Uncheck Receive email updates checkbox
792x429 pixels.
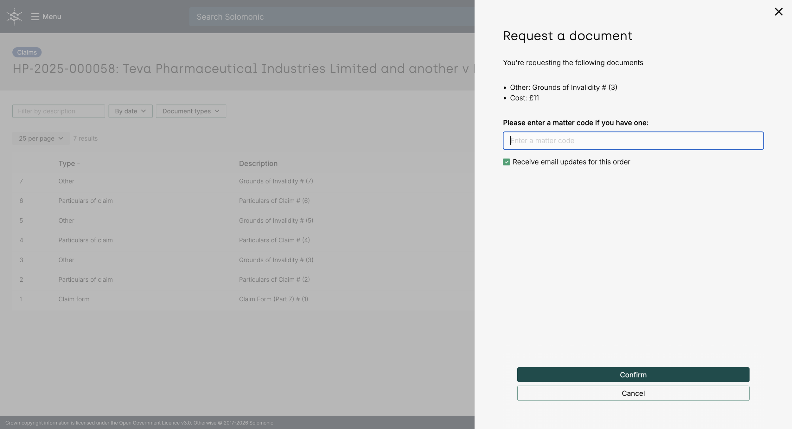pos(506,162)
